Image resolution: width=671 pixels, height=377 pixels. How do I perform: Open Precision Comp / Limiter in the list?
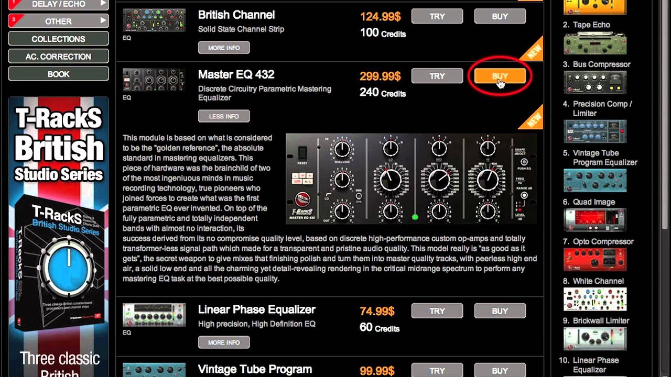602,108
